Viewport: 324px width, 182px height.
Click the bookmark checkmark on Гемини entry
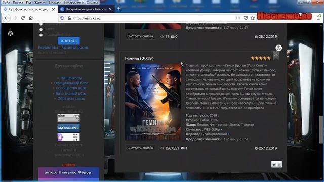276,56
